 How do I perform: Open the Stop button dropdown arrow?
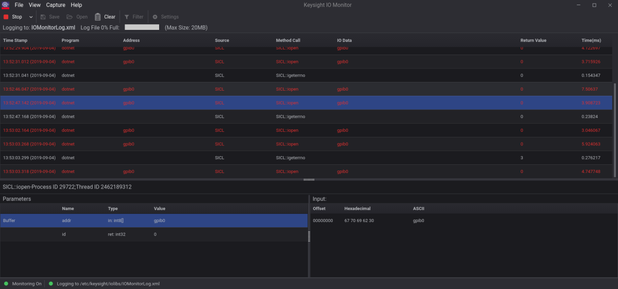point(31,17)
